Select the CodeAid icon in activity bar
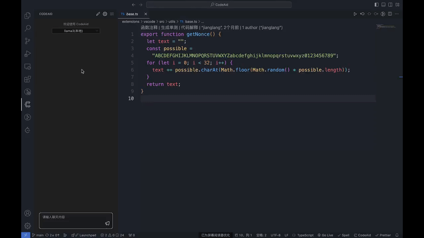Viewport: 424px width, 238px height. point(27,104)
